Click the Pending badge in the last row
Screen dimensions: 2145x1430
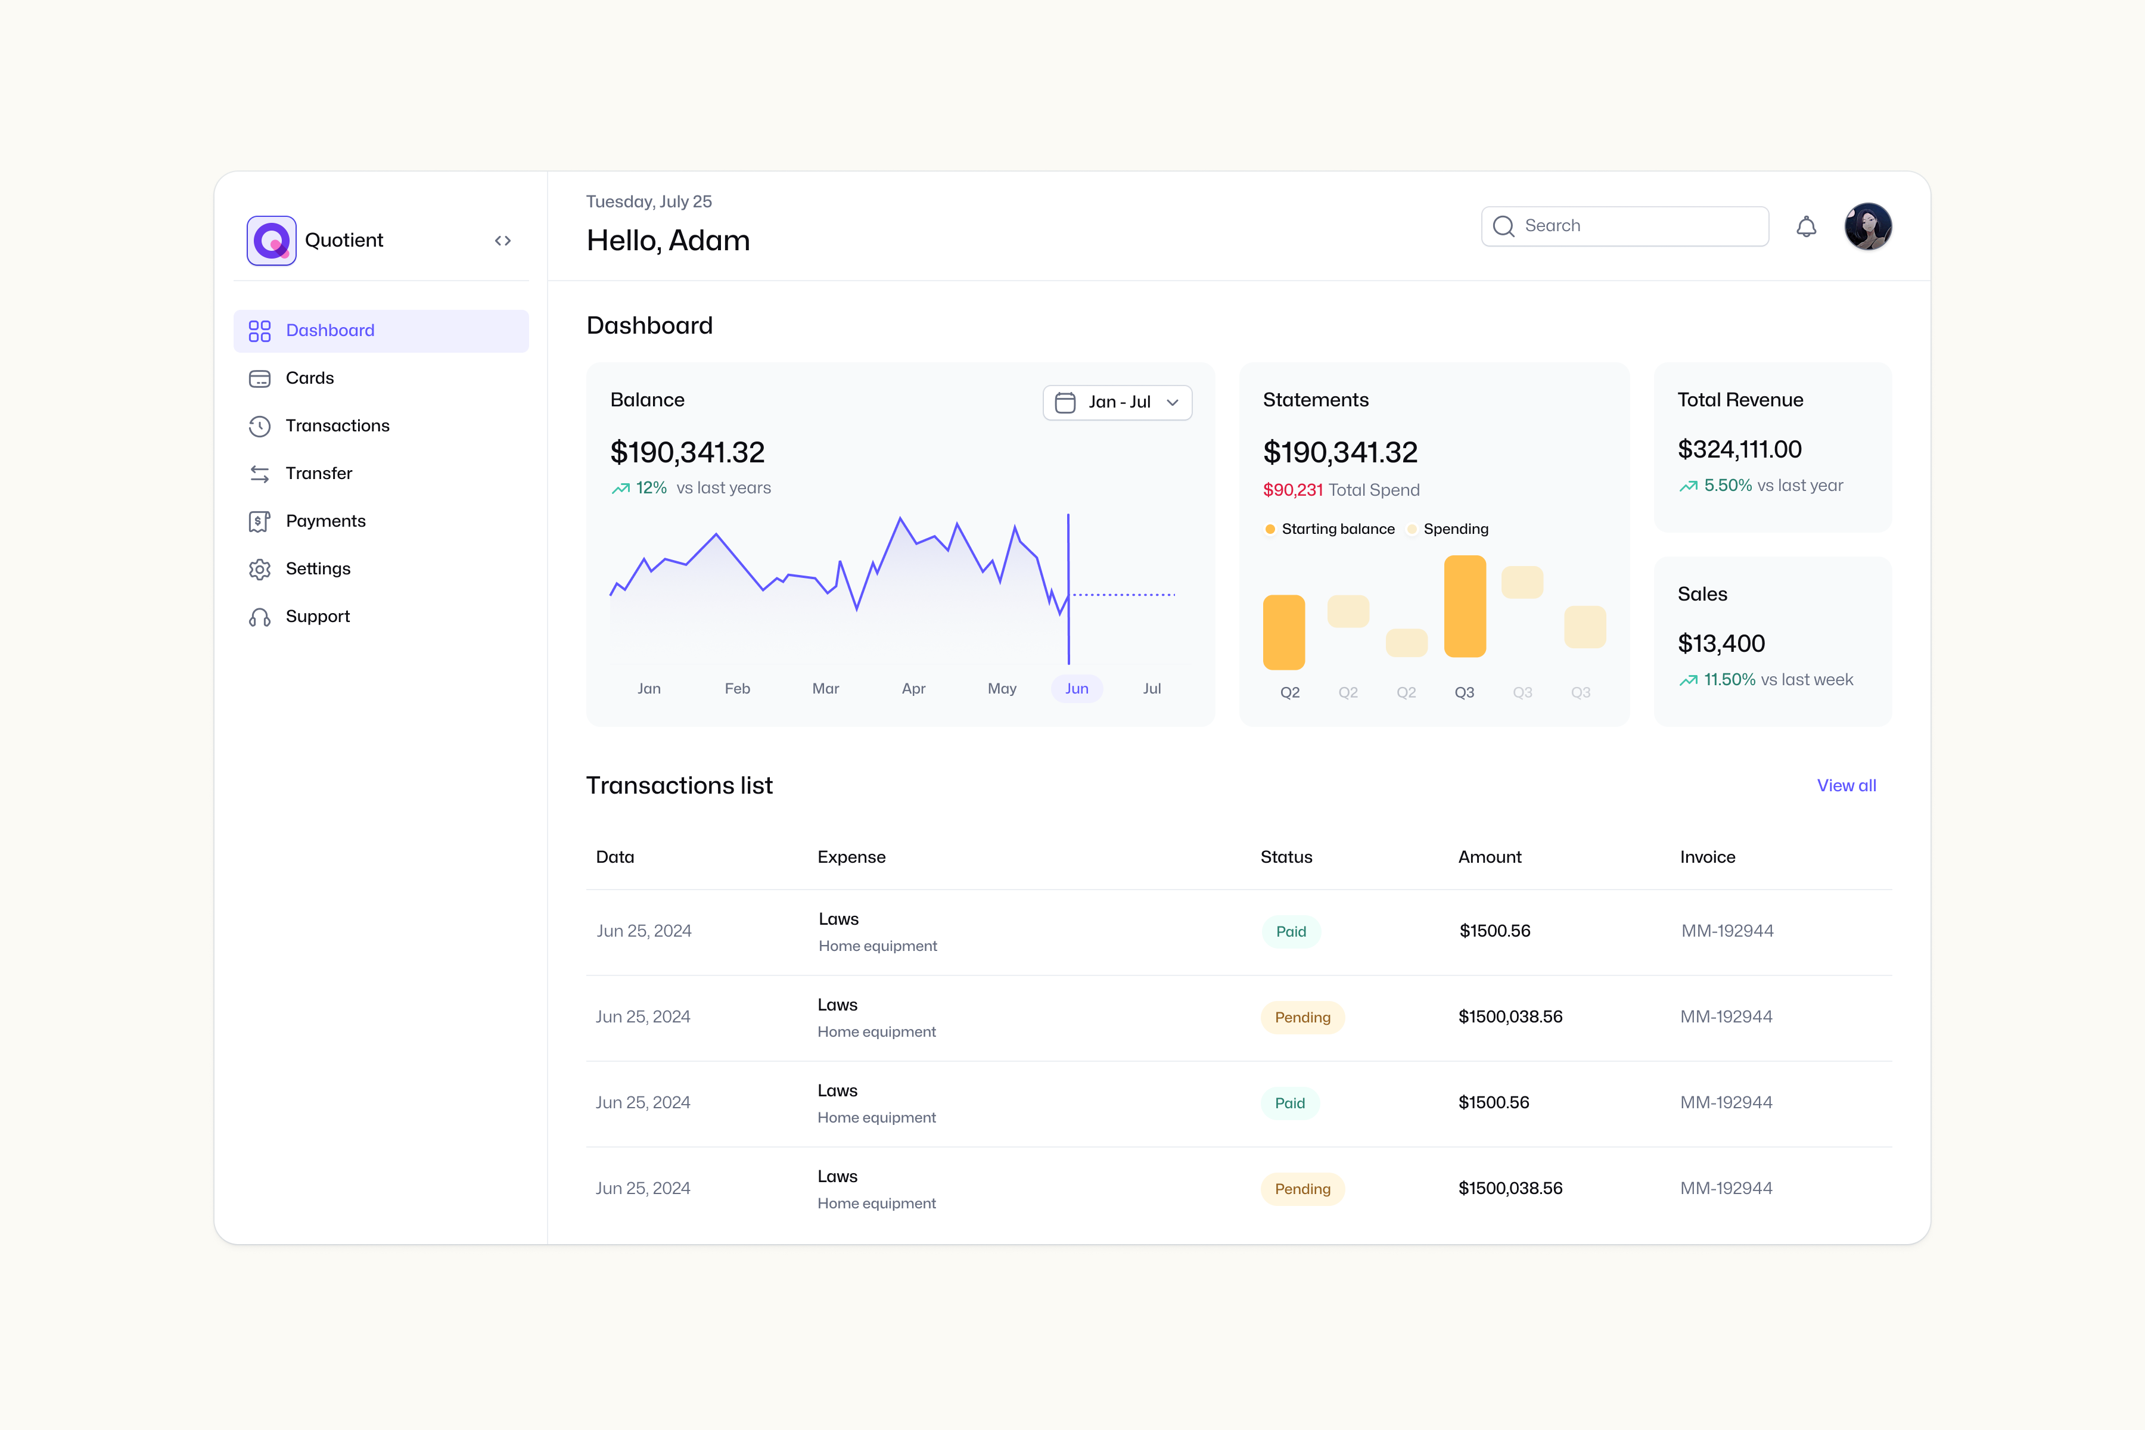(1302, 1188)
